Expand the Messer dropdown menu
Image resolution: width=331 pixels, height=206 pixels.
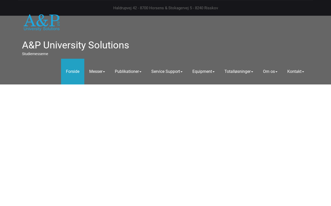pos(97,72)
